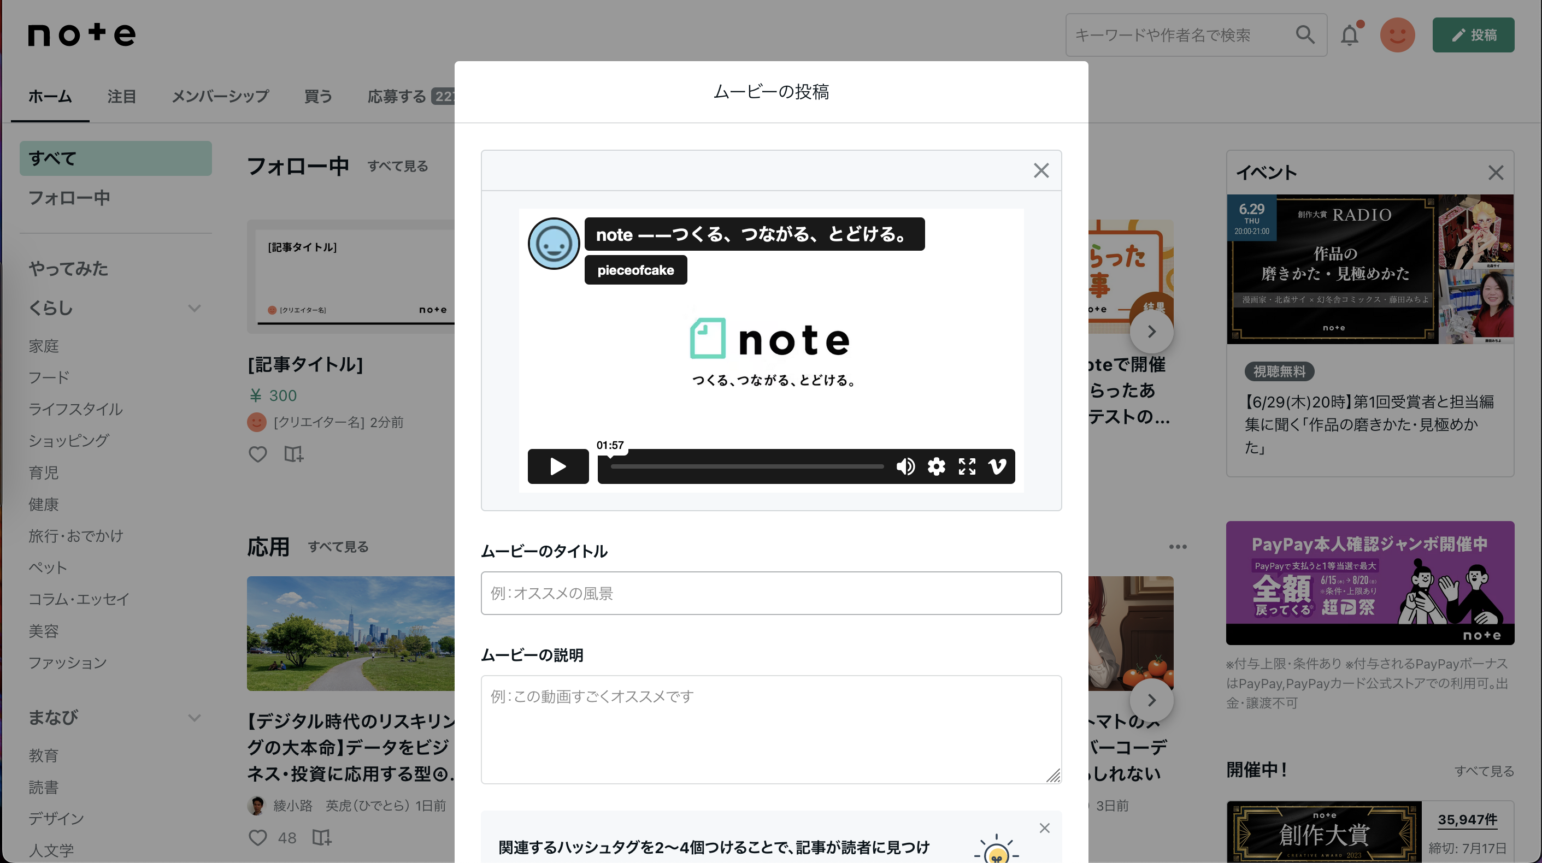The width and height of the screenshot is (1542, 863).
Task: Click すべて見る beside 応用 heading
Action: [x=338, y=547]
